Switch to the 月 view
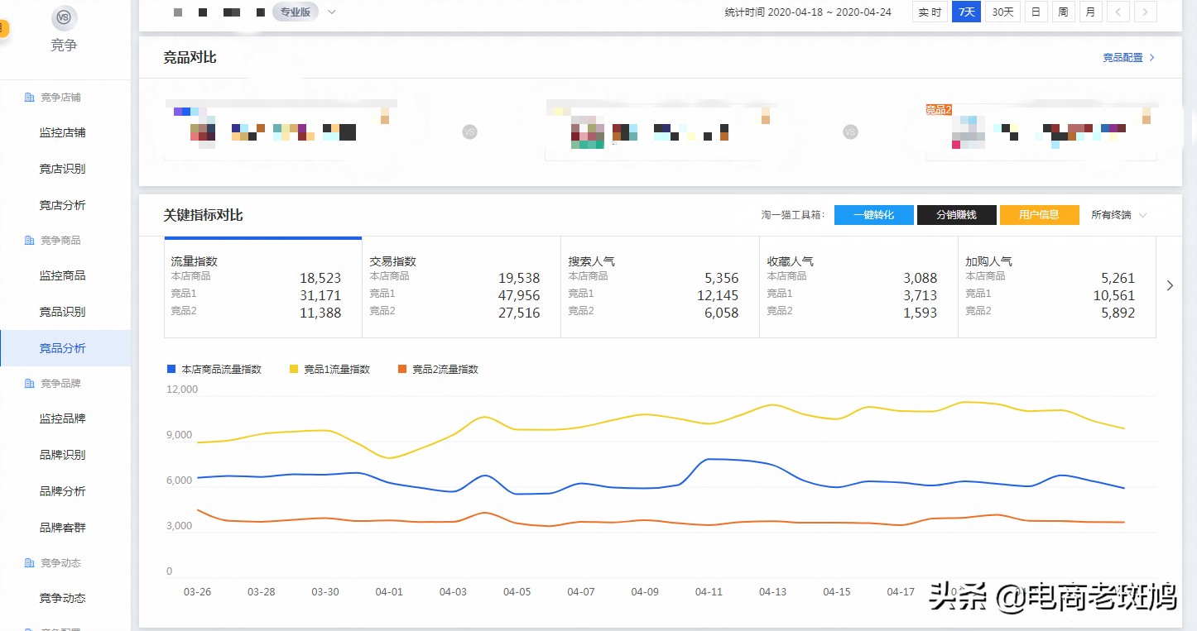 1091,12
